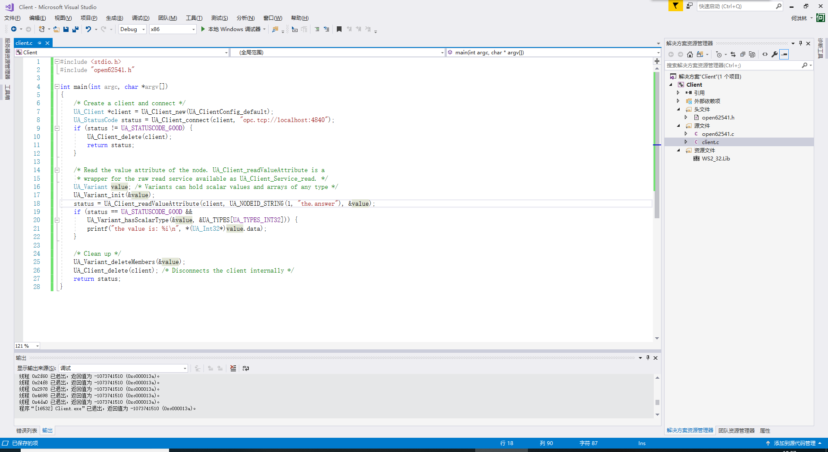The width and height of the screenshot is (828, 452).
Task: Click the New Project toolbar icon
Action: (41, 29)
